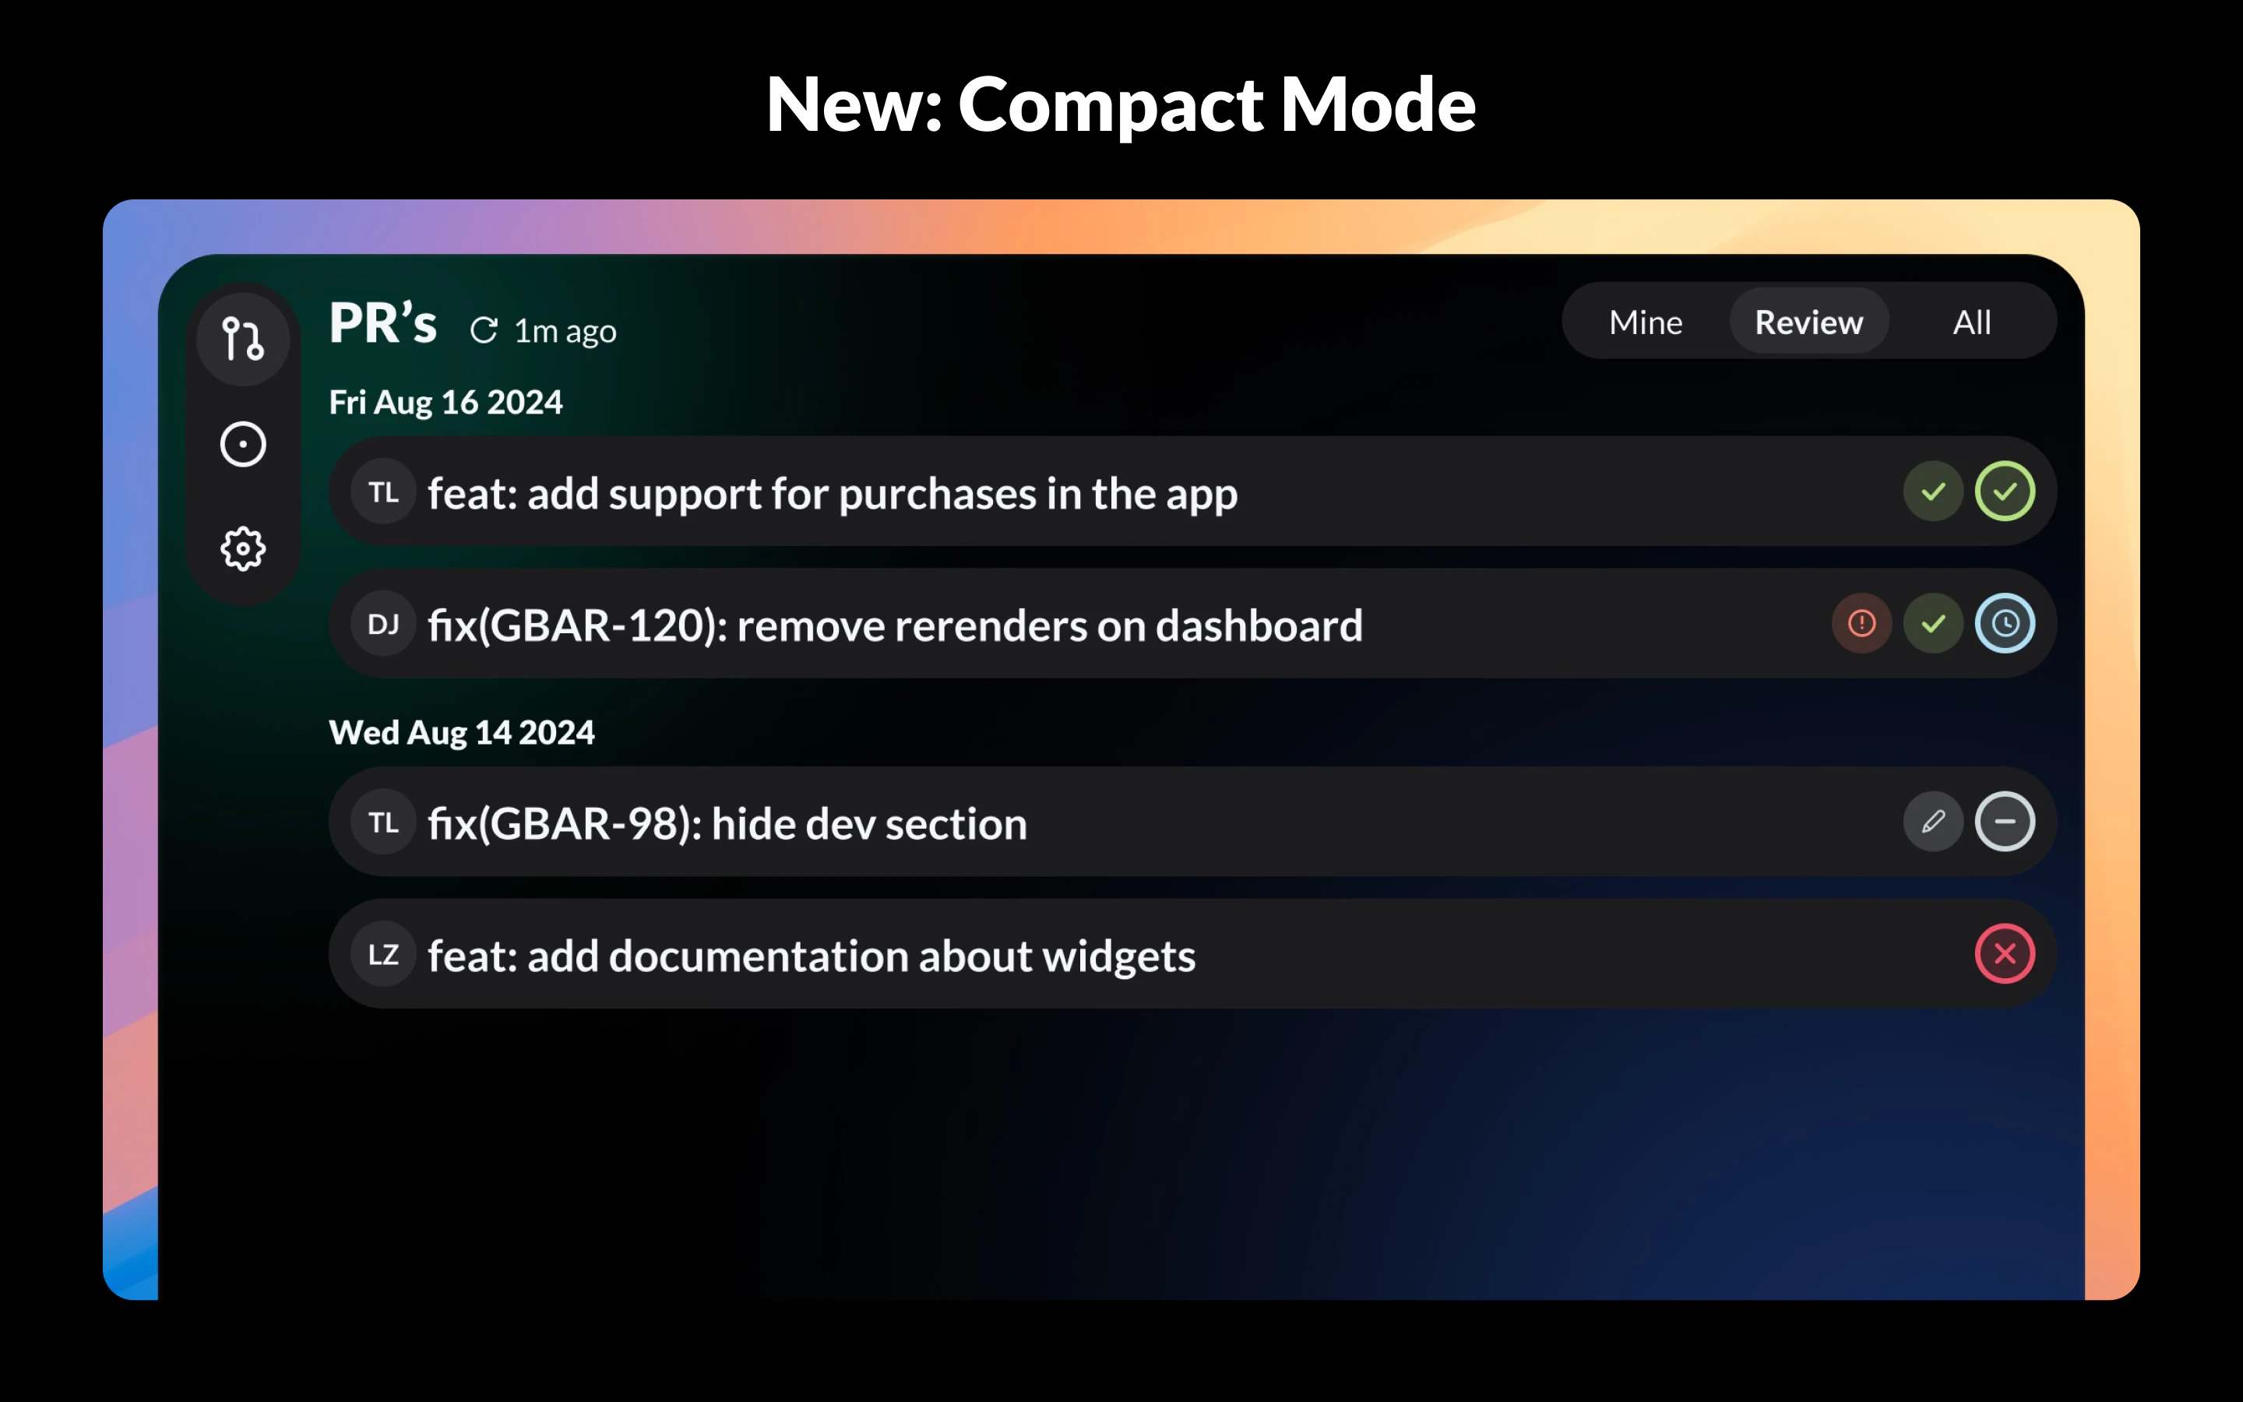Click the minus status circle on fix(GBAR-98)
Image resolution: width=2243 pixels, height=1402 pixels.
(x=2005, y=821)
